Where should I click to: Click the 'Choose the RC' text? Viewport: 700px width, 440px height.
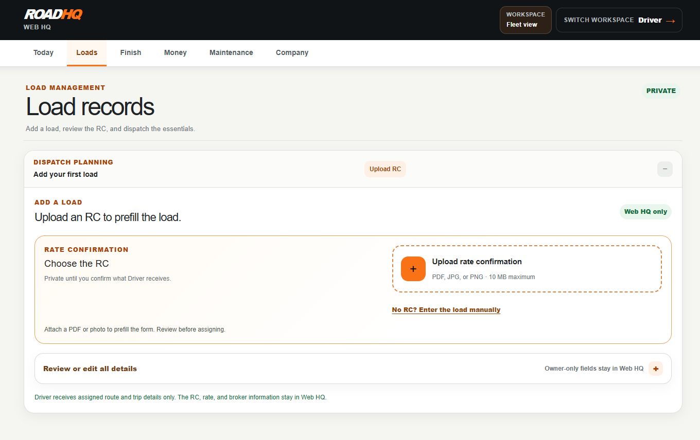[77, 264]
